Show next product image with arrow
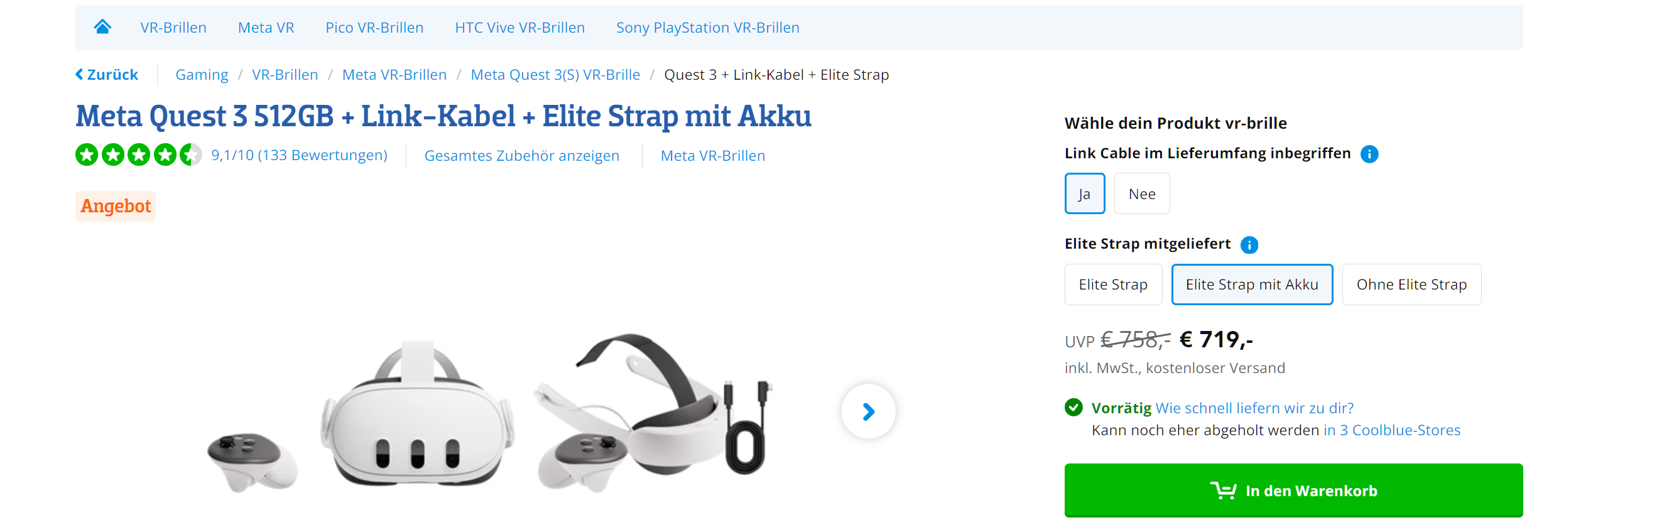This screenshot has width=1679, height=520. [x=868, y=411]
